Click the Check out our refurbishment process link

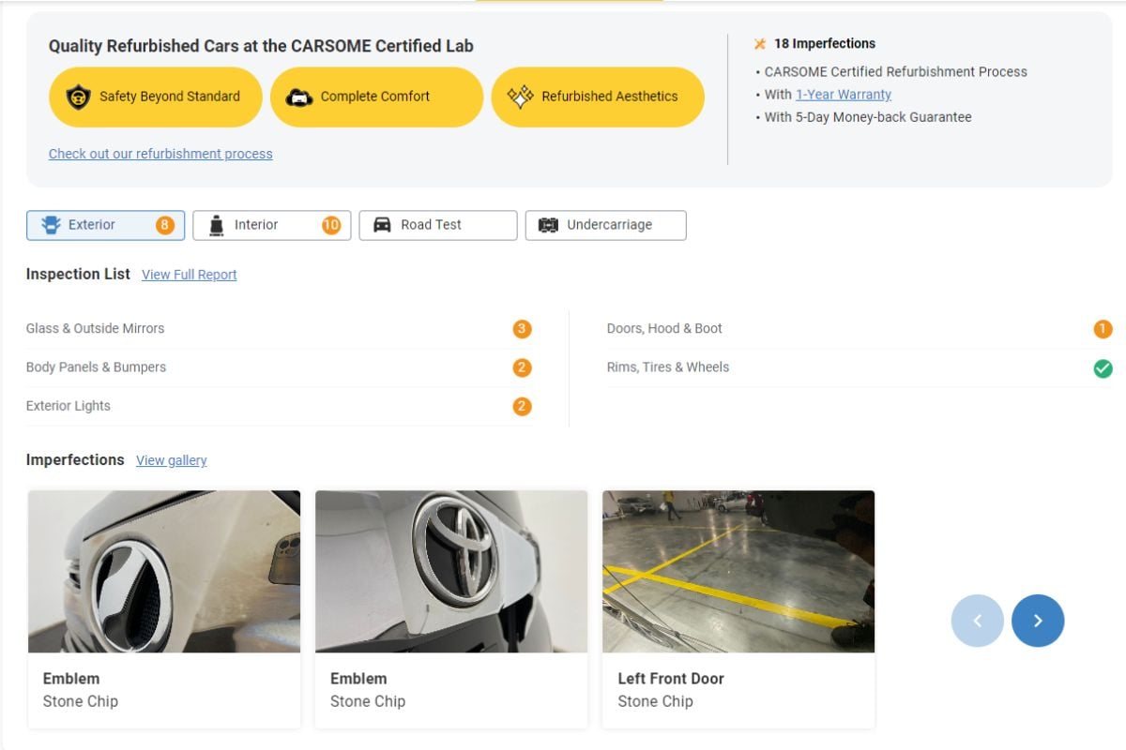[160, 153]
